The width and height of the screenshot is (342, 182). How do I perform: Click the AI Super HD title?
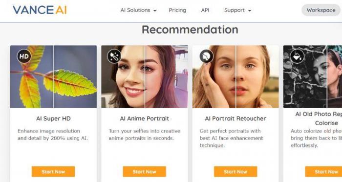(x=53, y=119)
